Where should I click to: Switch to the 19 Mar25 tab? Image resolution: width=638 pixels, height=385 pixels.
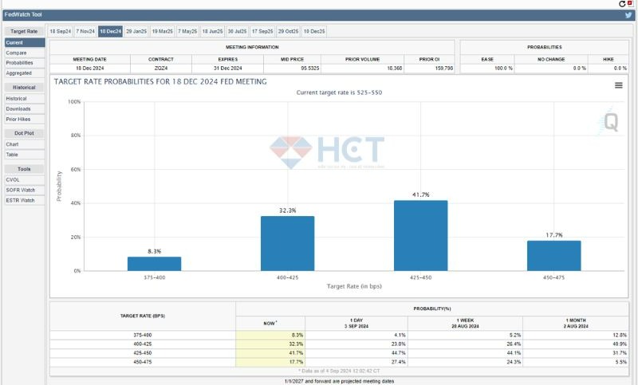coord(163,31)
